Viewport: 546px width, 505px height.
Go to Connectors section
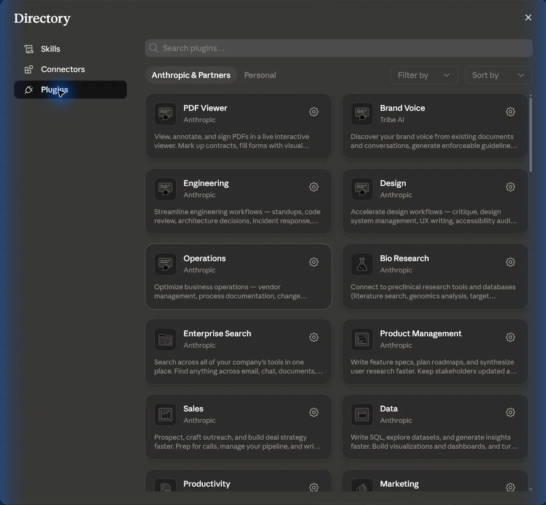(x=70, y=70)
